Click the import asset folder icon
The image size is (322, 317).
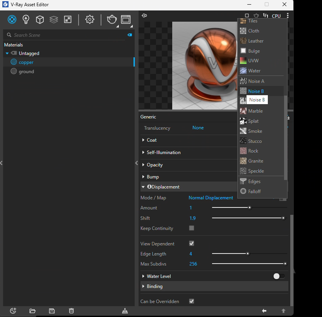(x=33, y=311)
